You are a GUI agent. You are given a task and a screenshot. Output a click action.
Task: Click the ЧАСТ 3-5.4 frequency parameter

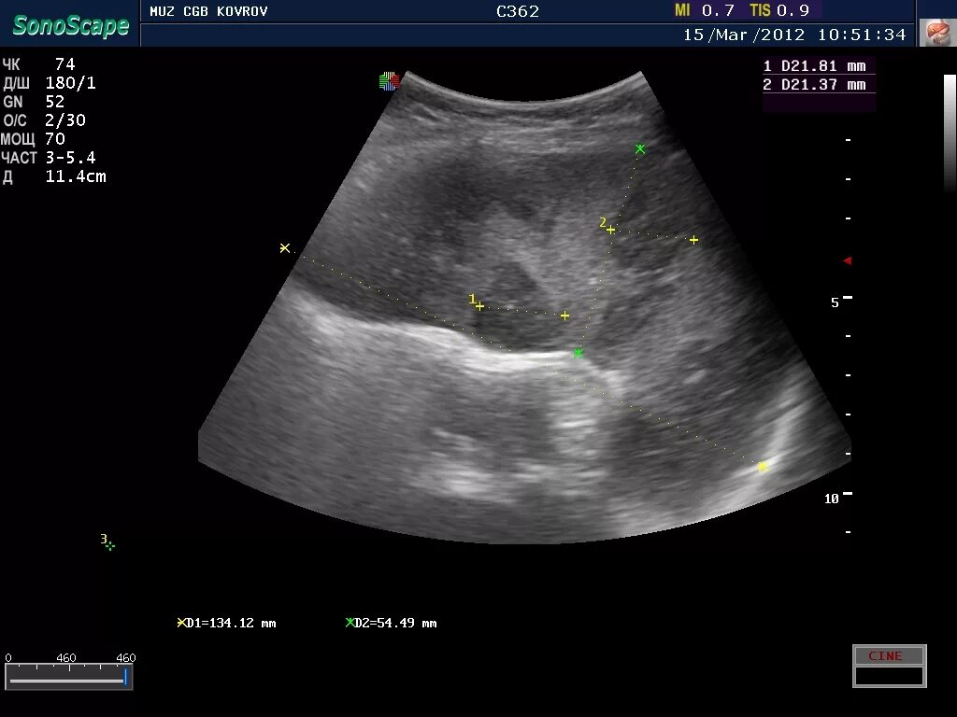coord(49,158)
